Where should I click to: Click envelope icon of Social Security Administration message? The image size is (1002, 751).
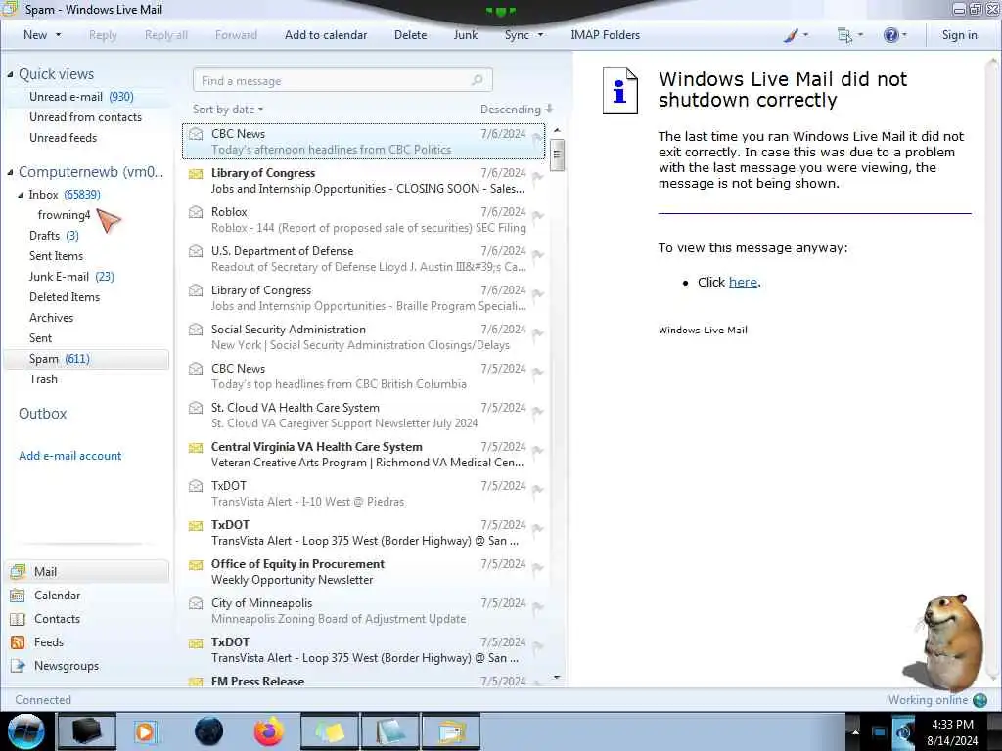tap(196, 330)
